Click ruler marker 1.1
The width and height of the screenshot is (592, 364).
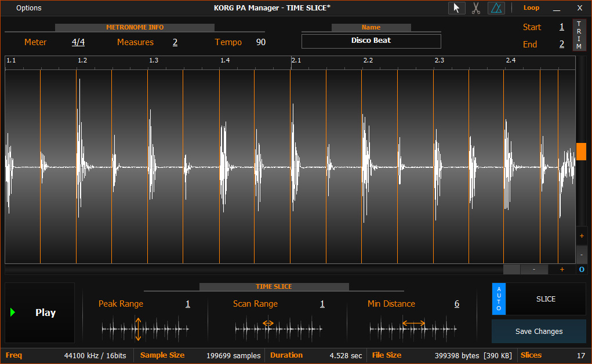12,60
